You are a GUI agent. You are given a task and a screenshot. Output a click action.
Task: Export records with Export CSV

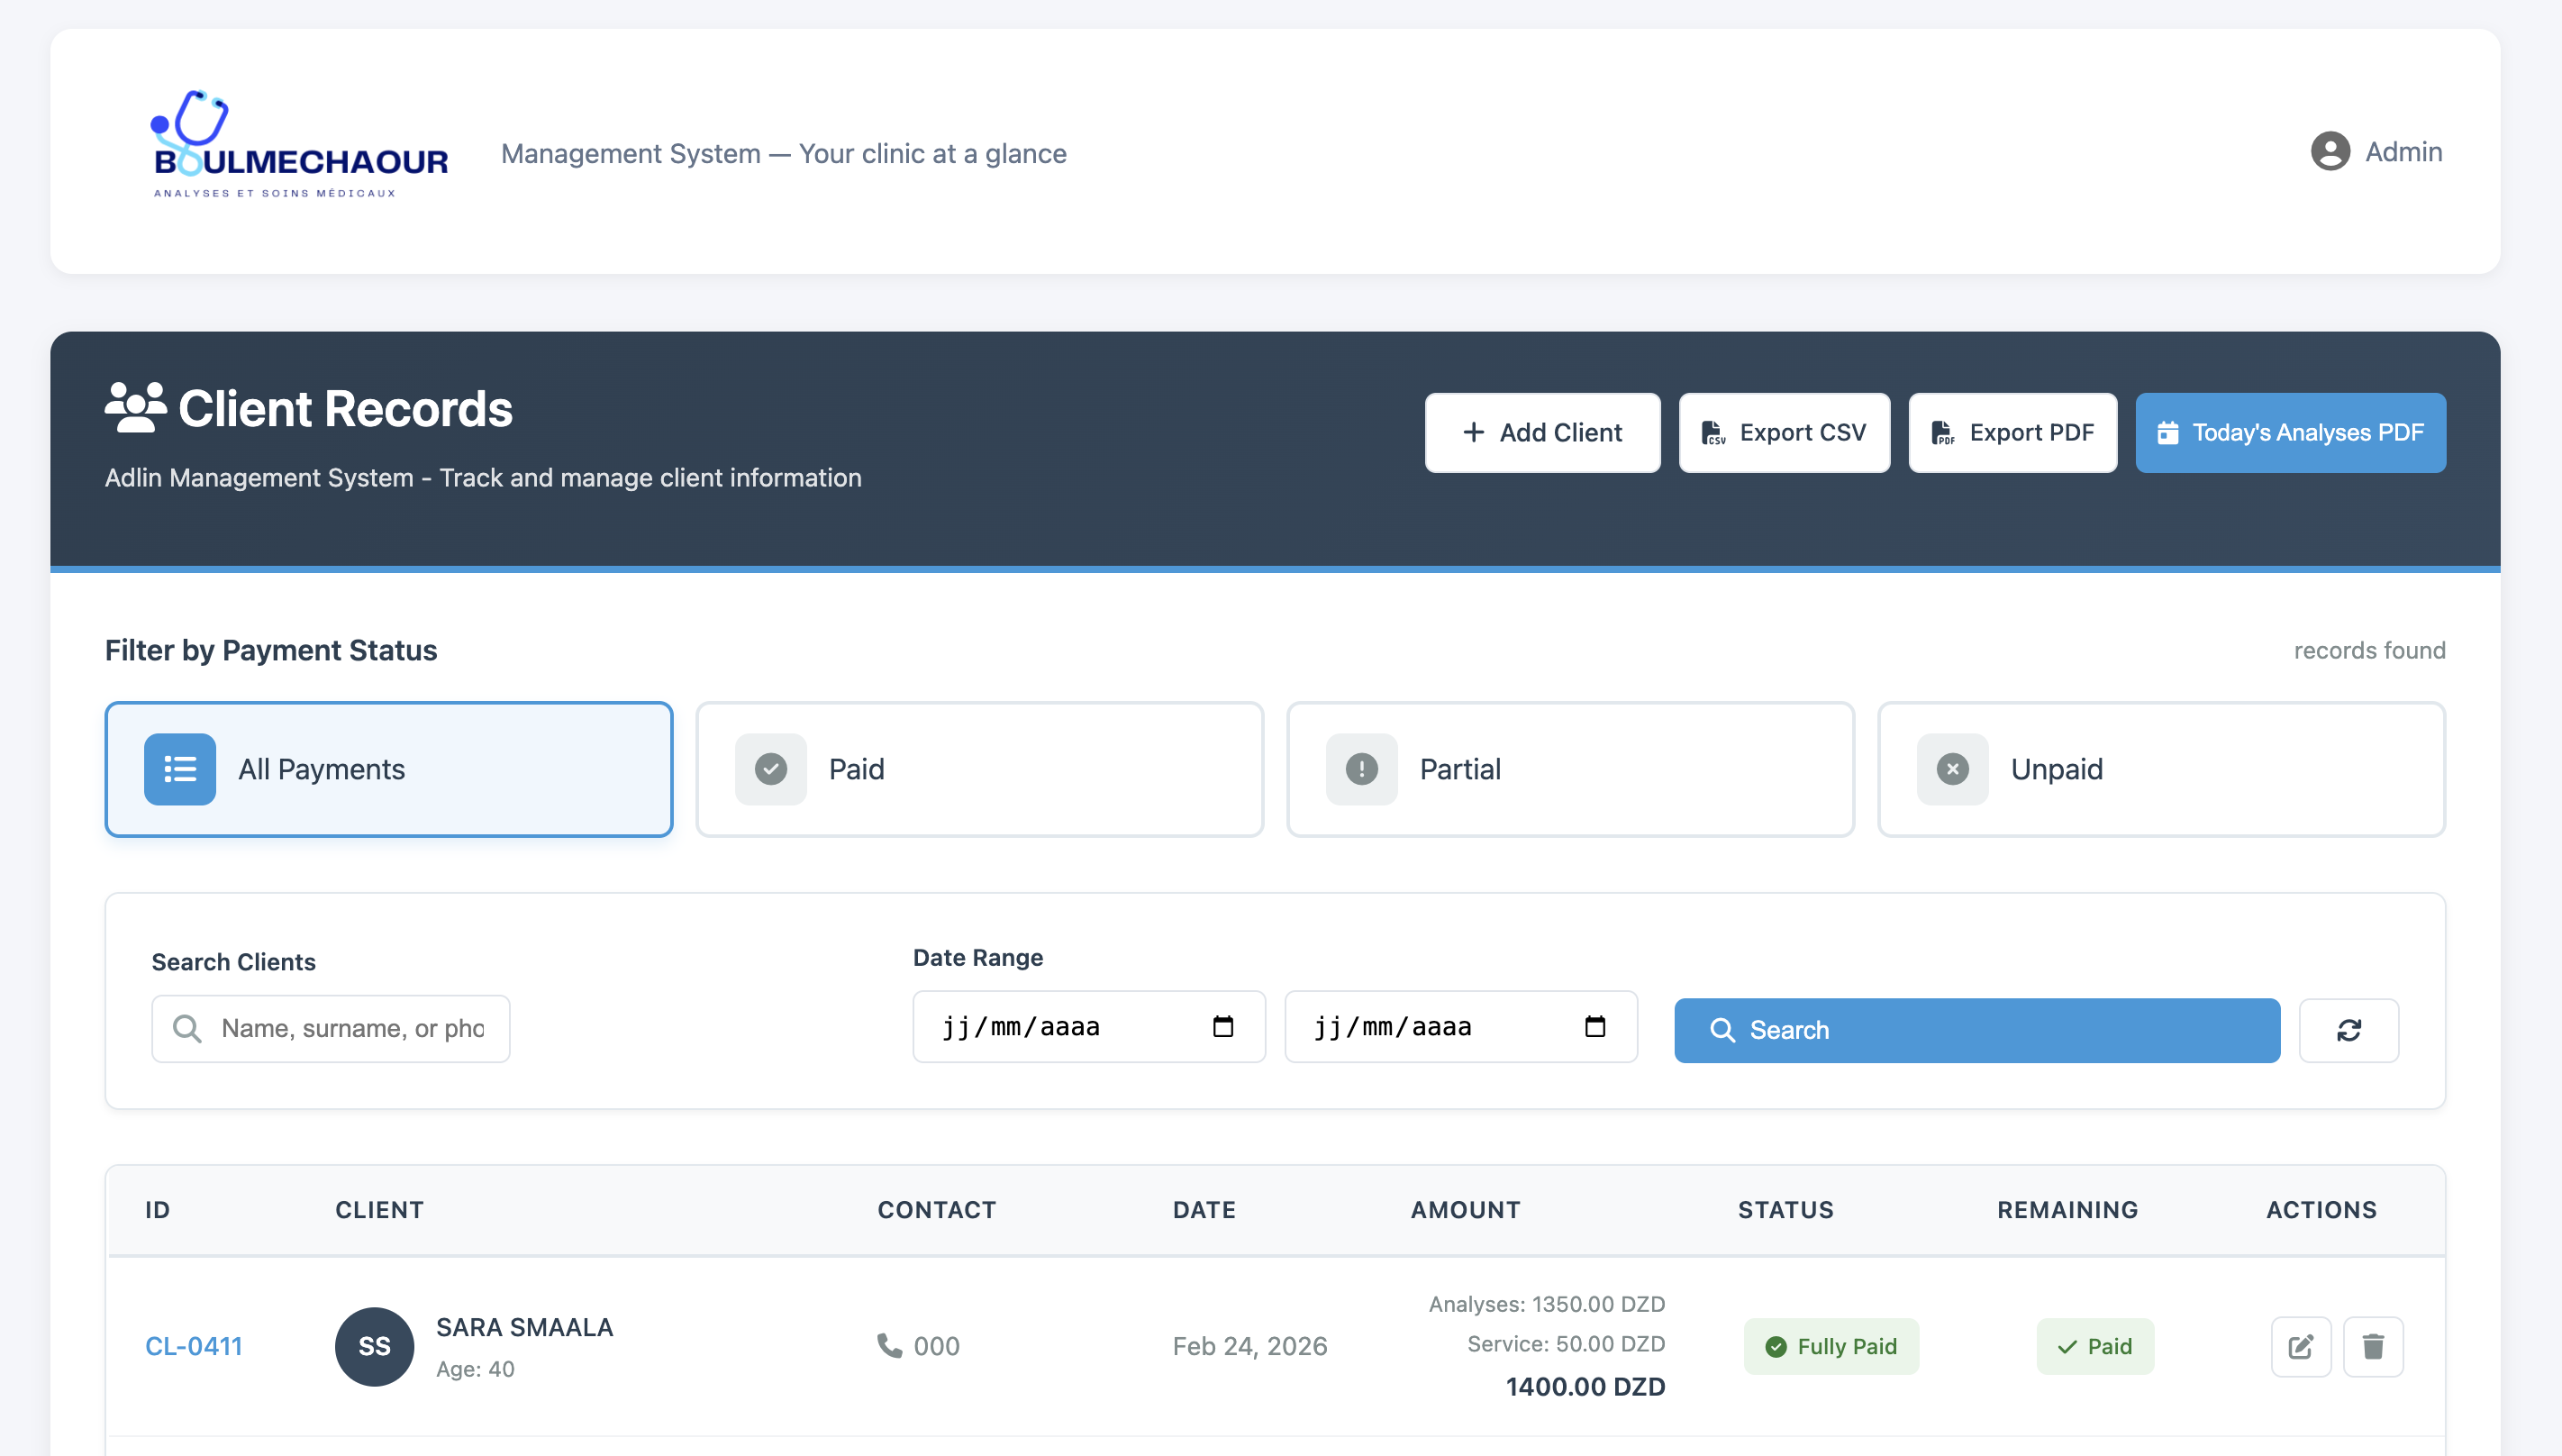pyautogui.click(x=1784, y=433)
